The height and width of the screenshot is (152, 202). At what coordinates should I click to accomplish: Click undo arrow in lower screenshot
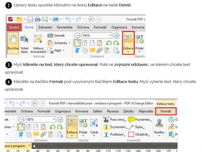tap(12, 103)
